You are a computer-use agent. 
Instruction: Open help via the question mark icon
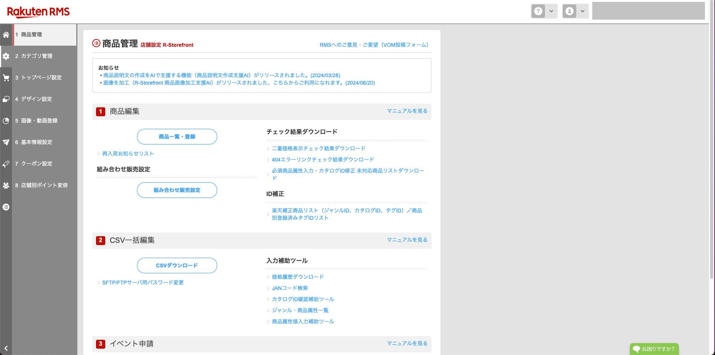[538, 11]
